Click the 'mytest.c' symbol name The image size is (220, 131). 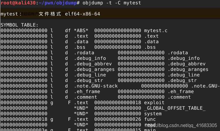click(156, 30)
